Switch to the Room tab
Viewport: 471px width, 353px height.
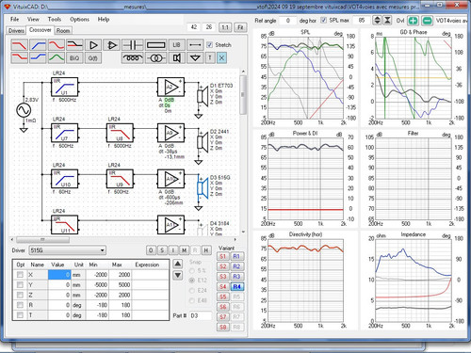(63, 30)
